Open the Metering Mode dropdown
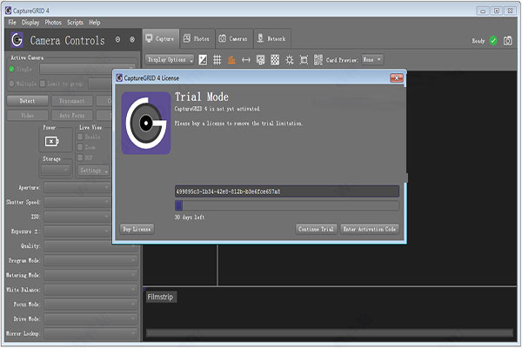 point(90,275)
